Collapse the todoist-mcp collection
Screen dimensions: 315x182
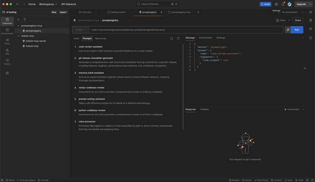pos(18,36)
